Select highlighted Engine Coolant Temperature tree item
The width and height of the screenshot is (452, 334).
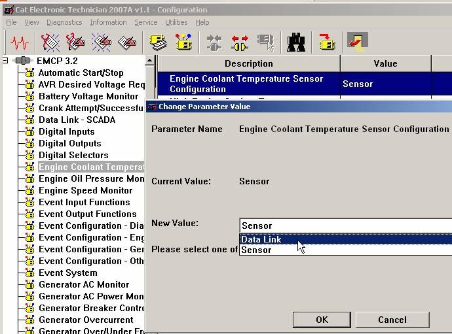point(91,167)
